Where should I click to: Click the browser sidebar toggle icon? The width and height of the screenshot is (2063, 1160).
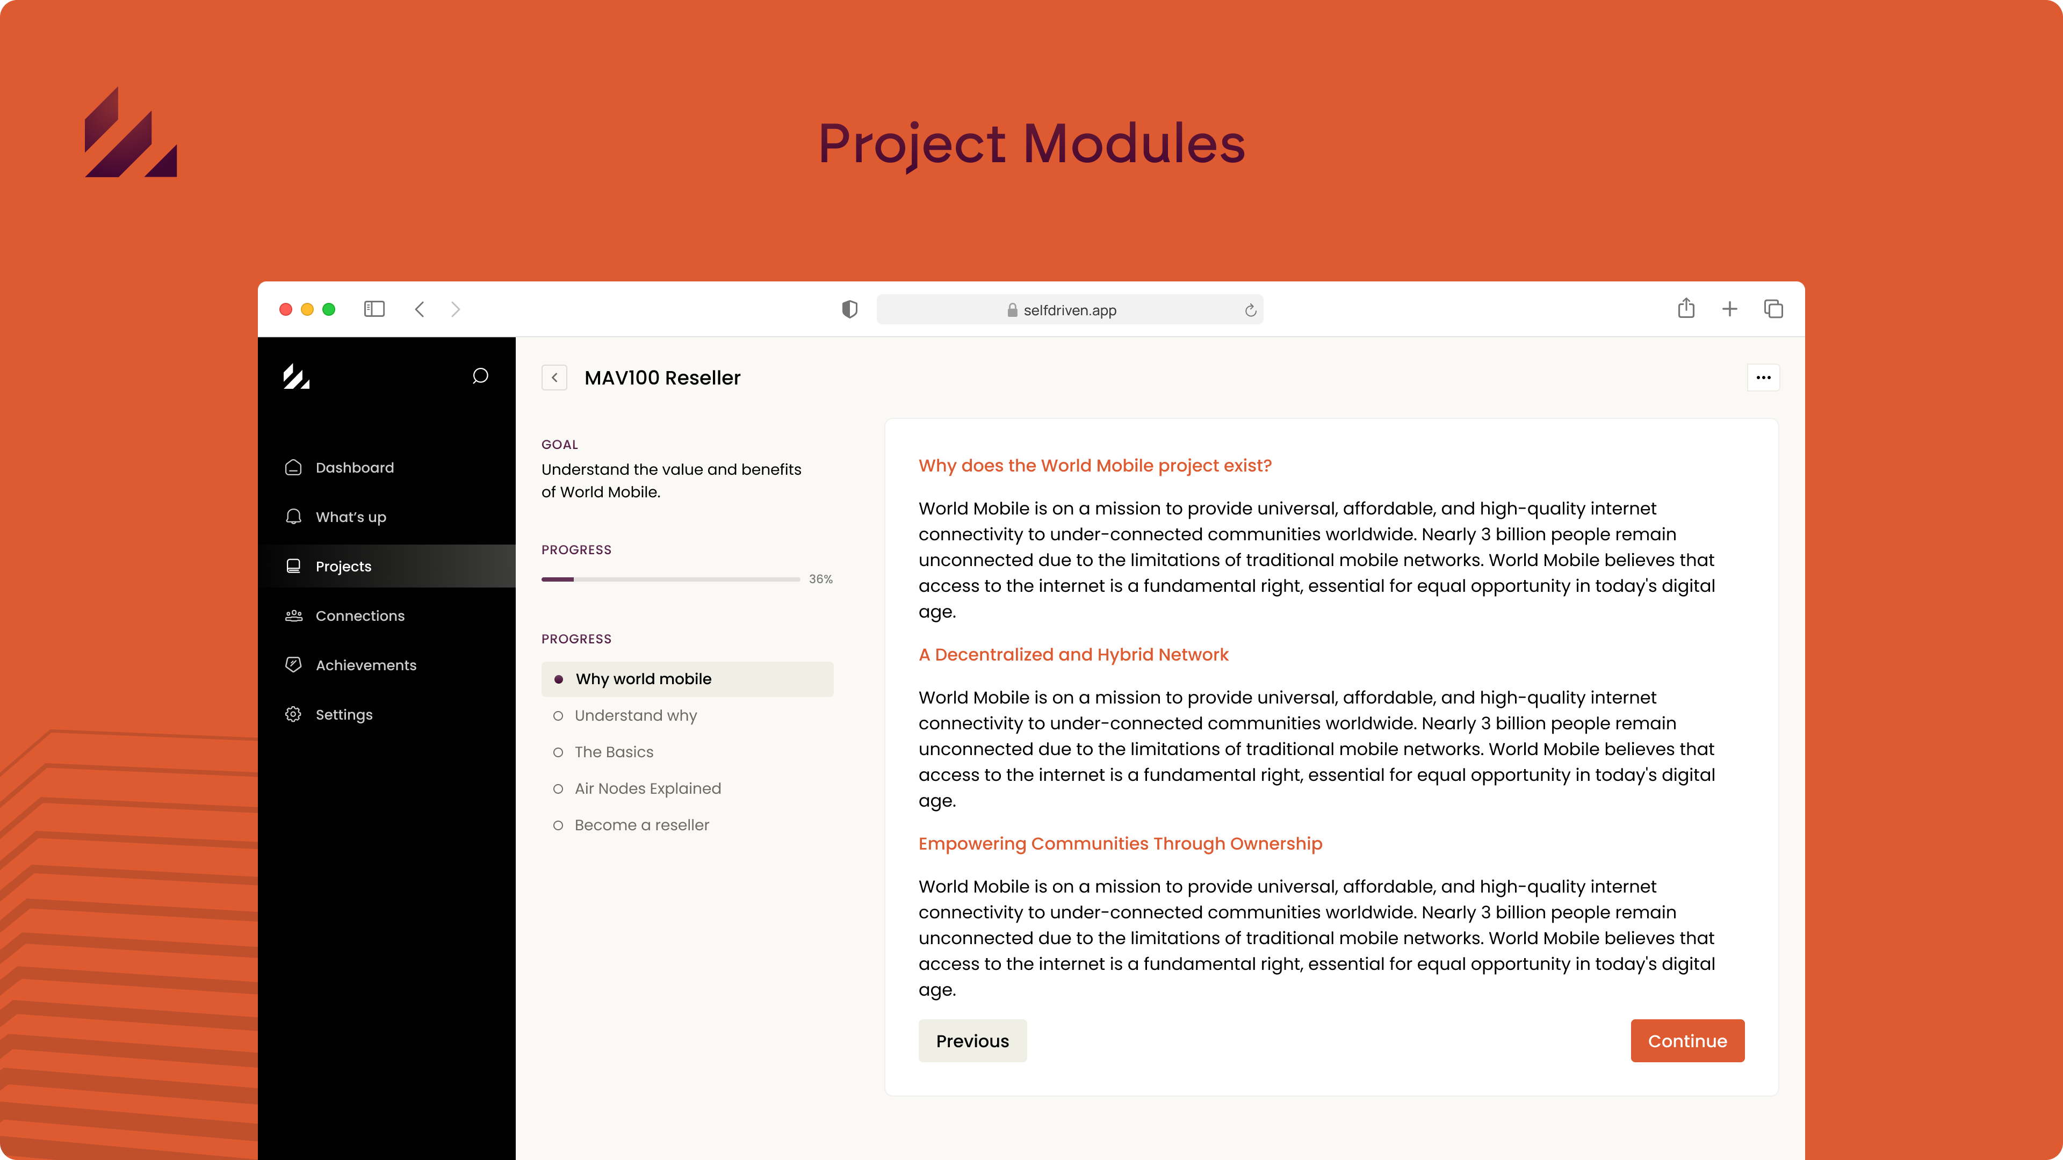click(374, 309)
